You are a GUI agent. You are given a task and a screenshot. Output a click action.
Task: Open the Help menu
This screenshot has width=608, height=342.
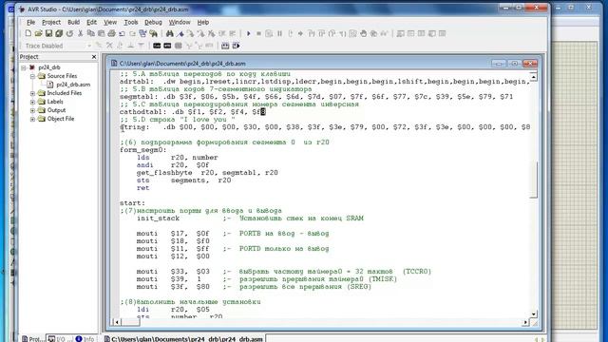(203, 22)
